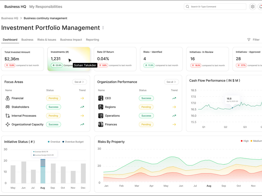Image resolution: width=262 pixels, height=196 pixels.
Task: Click the Stakeholders upward trend icon
Action: click(82, 107)
